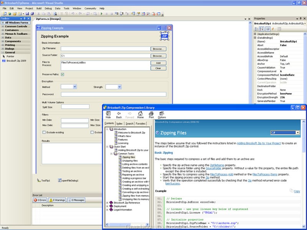Click the Browse button beside Source Folder
The height and width of the screenshot is (230, 307).
pyautogui.click(x=158, y=56)
